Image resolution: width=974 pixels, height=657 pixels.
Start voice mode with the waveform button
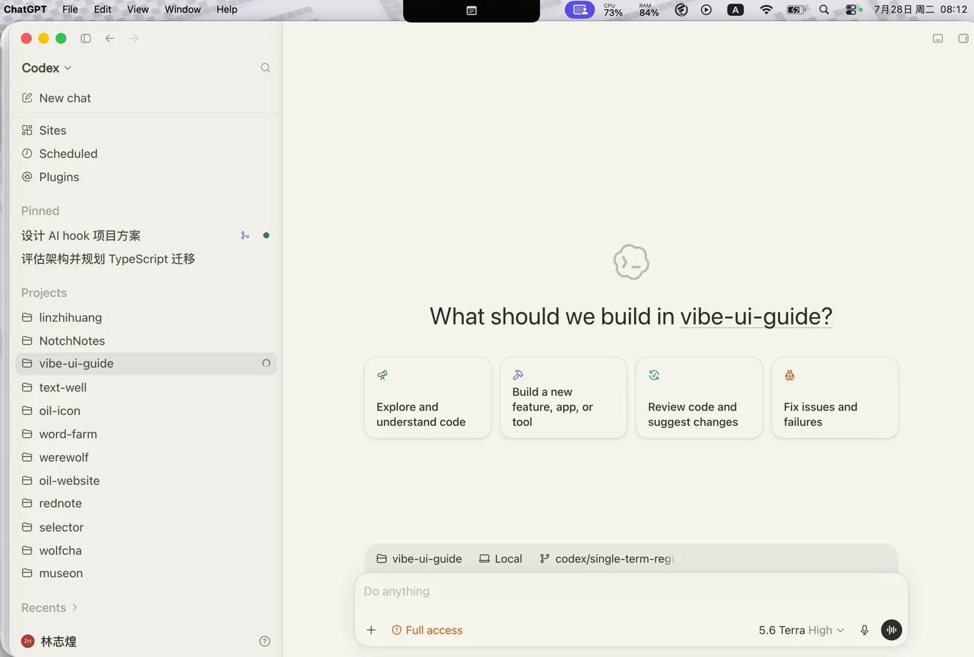(892, 630)
